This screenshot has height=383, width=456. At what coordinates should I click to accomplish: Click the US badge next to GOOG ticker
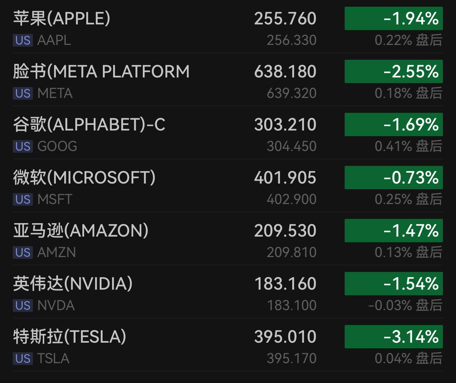(23, 146)
